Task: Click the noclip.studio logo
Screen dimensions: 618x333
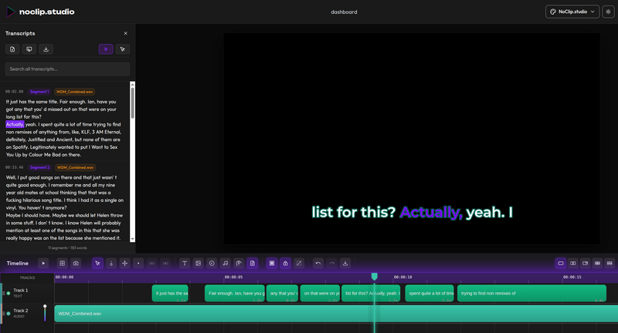Action: point(41,12)
